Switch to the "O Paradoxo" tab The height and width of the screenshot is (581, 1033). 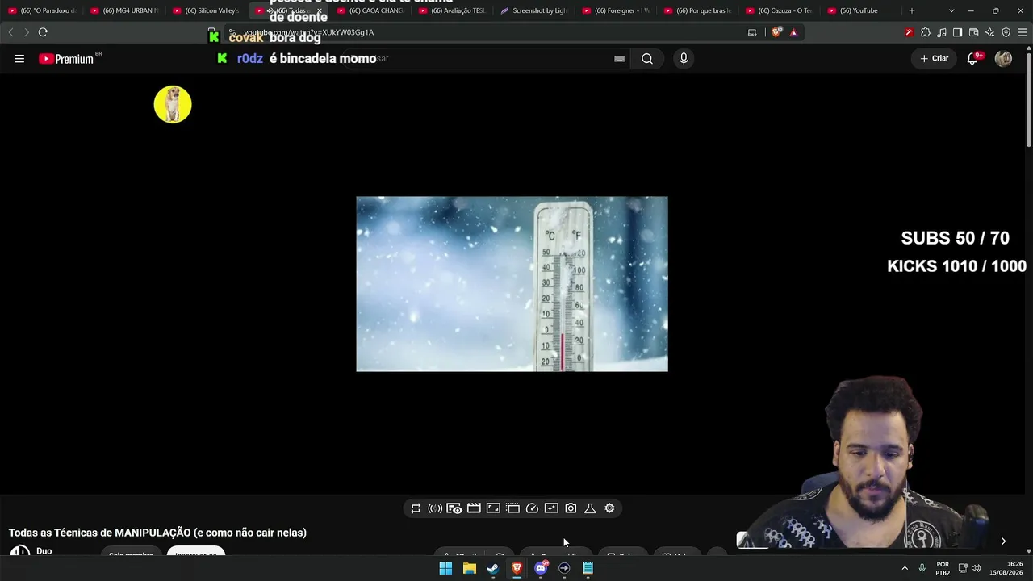tap(42, 10)
